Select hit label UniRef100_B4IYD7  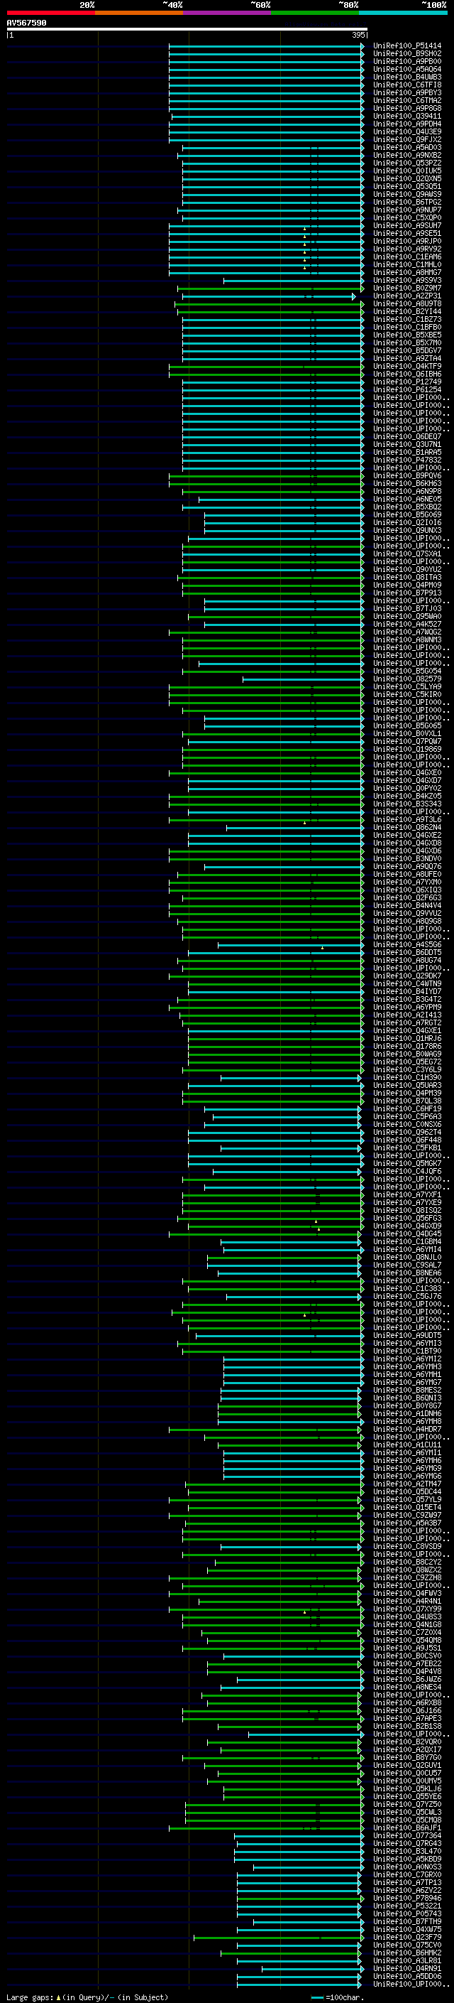point(407,991)
